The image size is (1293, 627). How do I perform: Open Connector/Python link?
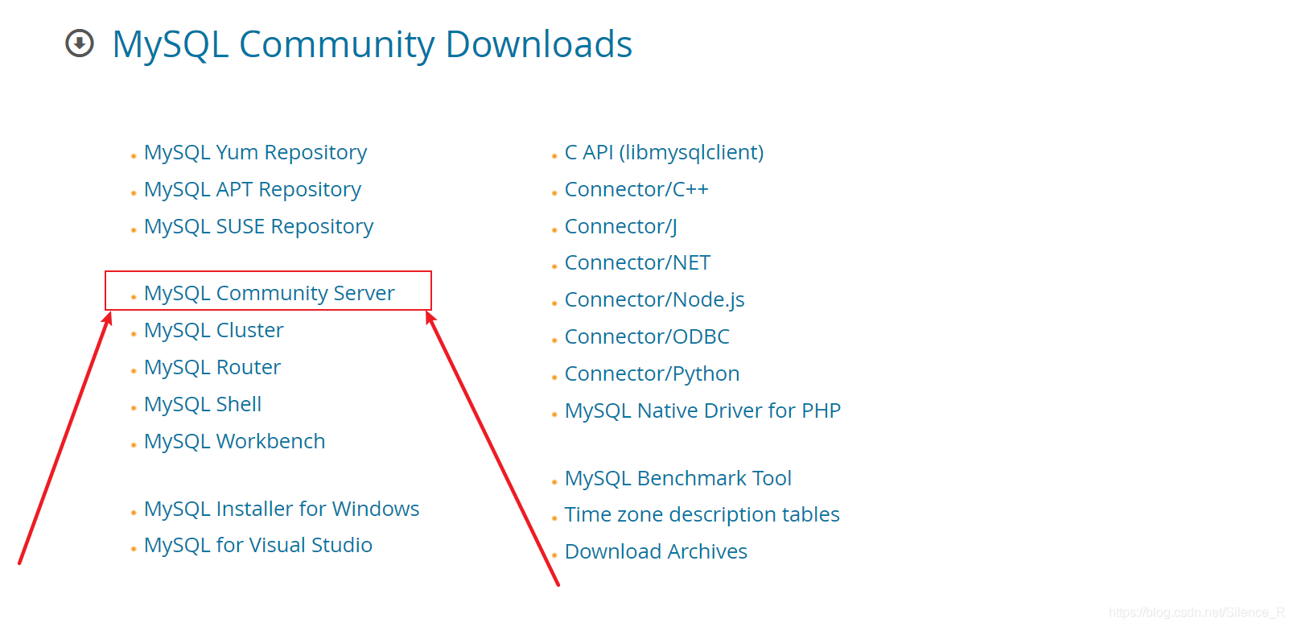click(x=652, y=374)
